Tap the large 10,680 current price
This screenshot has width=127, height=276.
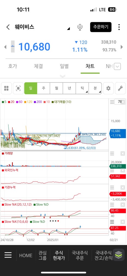pos(34,47)
